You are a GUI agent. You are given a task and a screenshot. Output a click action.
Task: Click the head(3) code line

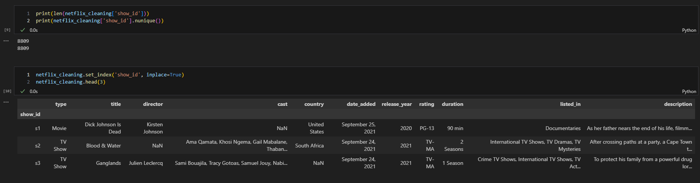[71, 82]
